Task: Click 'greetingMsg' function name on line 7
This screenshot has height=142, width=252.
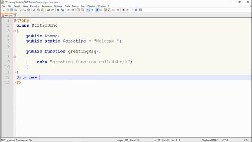Action: click(82, 52)
